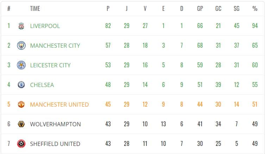Viewport: 266px width, 154px height.
Task: Click the Wolverhampton wolf crest icon
Action: pyautogui.click(x=21, y=124)
